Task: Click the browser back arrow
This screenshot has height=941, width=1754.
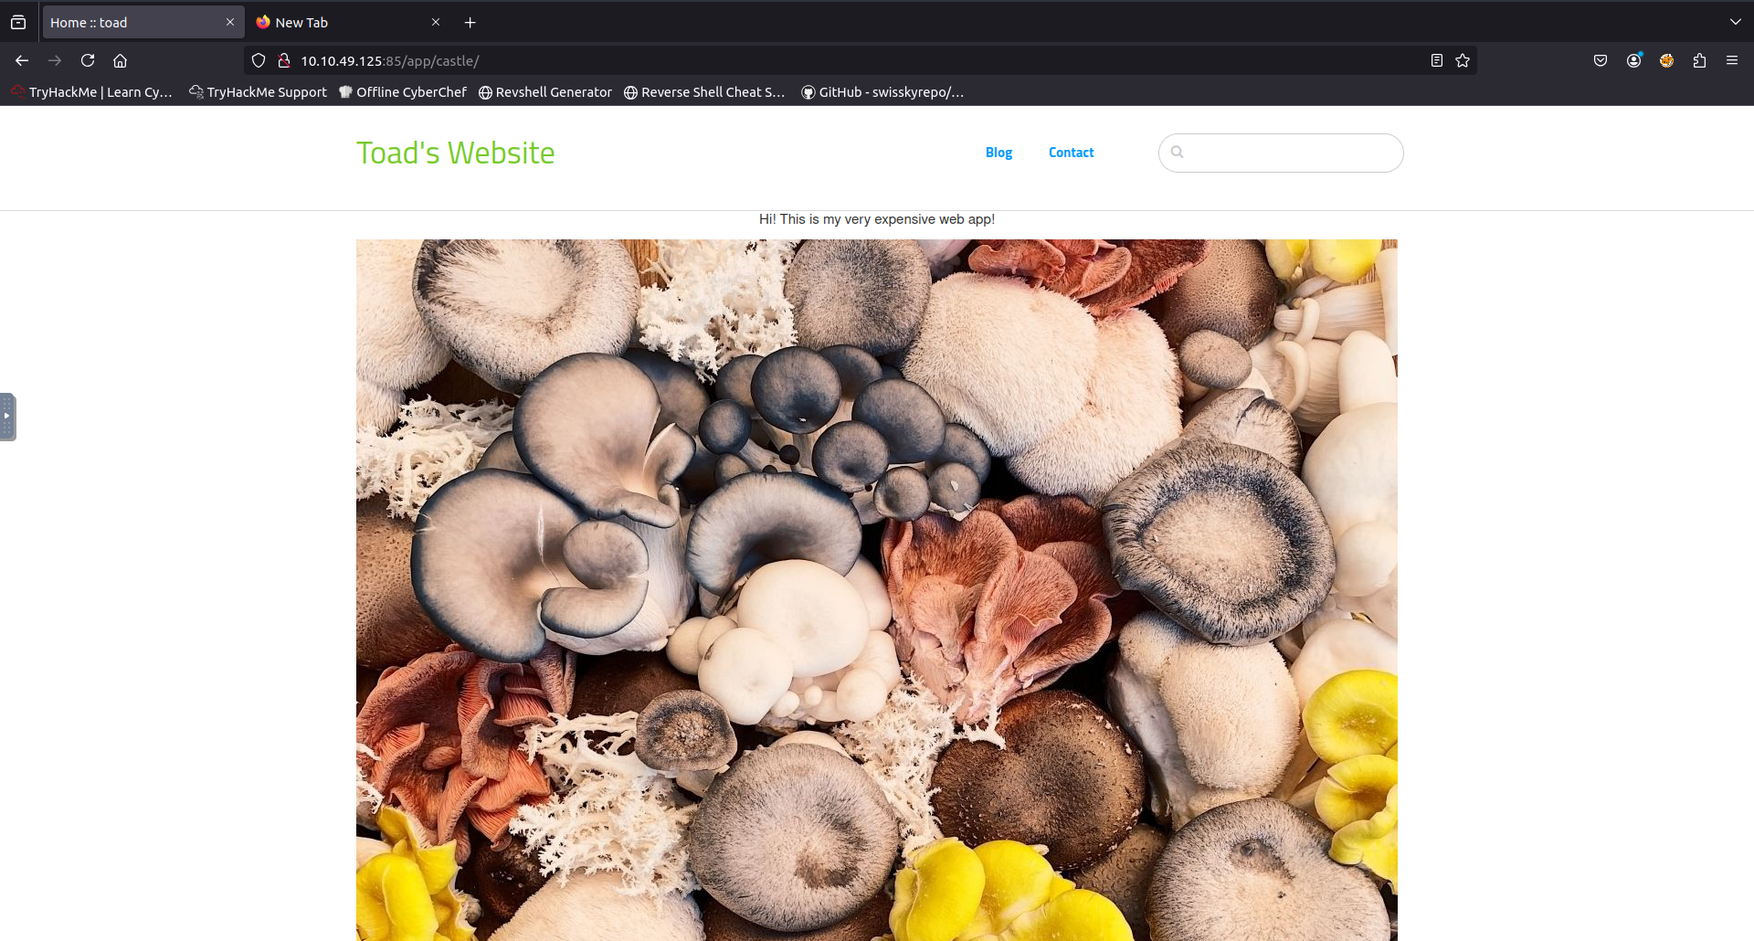Action: 22,60
